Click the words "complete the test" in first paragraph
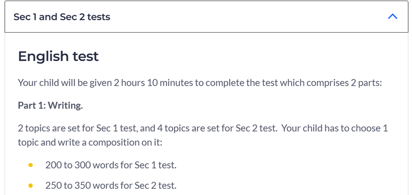This screenshot has width=412, height=195. click(x=242, y=83)
